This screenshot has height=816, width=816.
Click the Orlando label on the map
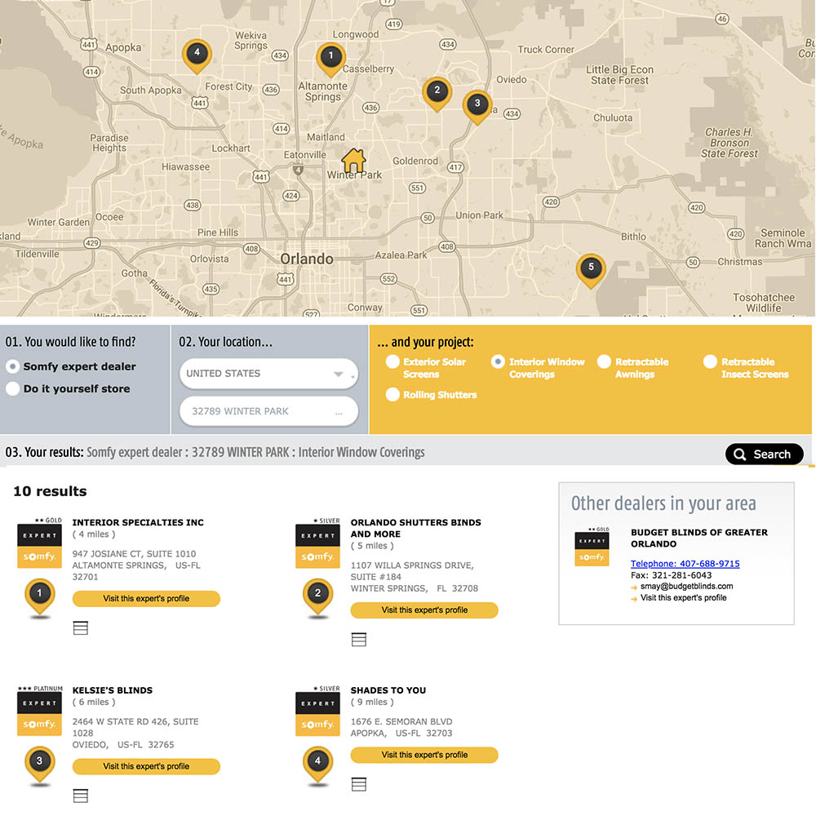click(x=307, y=259)
